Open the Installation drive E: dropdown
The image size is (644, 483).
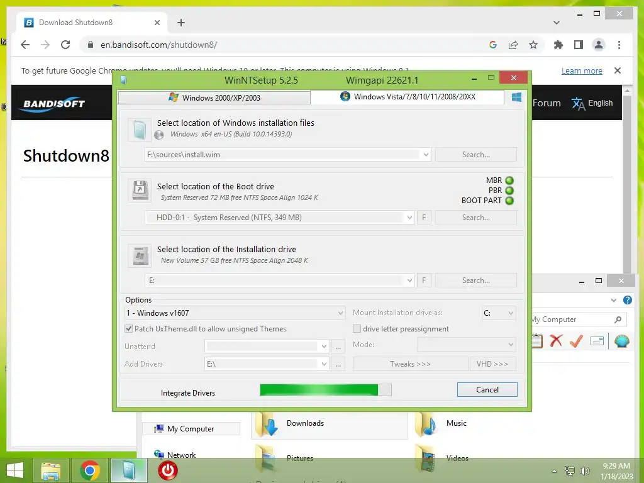point(409,280)
